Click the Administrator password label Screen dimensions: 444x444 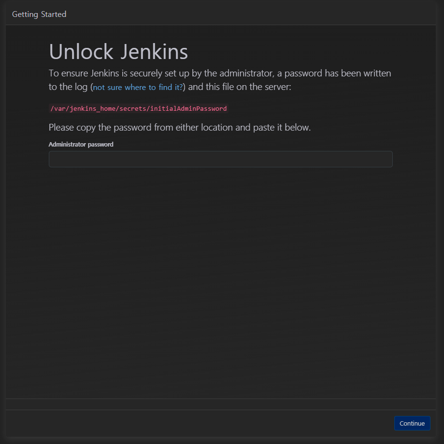pos(81,144)
